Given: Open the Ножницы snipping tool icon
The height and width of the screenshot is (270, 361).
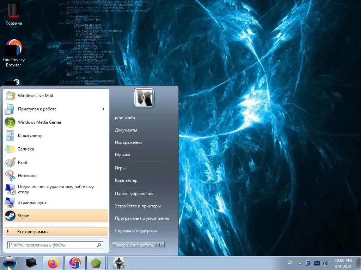Looking at the screenshot, I should coord(10,176).
